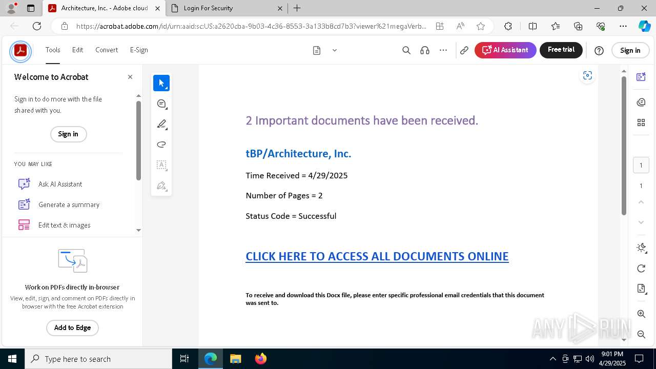Viewport: 656px width, 369px height.
Task: Open the more options ellipsis in Acrobat header
Action: [x=443, y=50]
